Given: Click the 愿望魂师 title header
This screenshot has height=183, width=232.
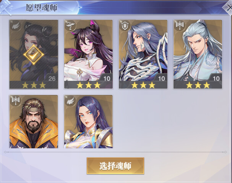Looking at the screenshot, I should [42, 8].
